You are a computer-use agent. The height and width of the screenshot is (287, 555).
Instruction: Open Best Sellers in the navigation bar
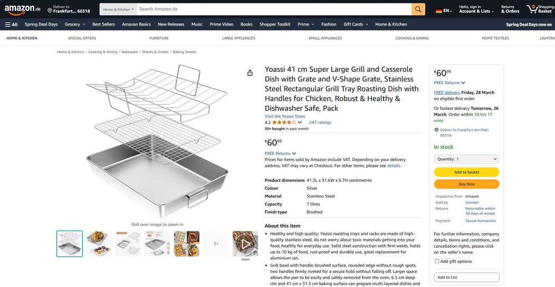(x=104, y=24)
